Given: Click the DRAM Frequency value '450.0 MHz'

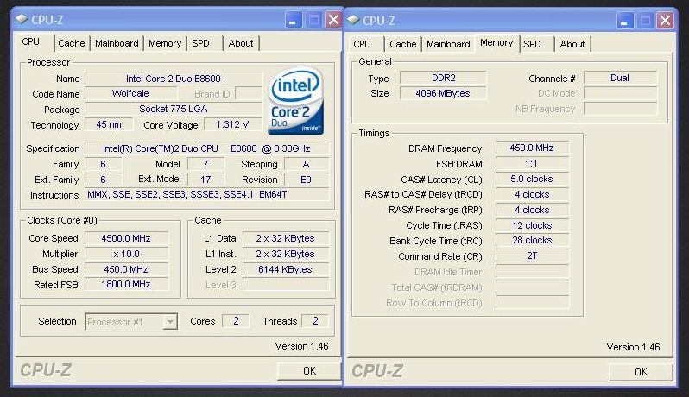Looking at the screenshot, I should tap(532, 148).
